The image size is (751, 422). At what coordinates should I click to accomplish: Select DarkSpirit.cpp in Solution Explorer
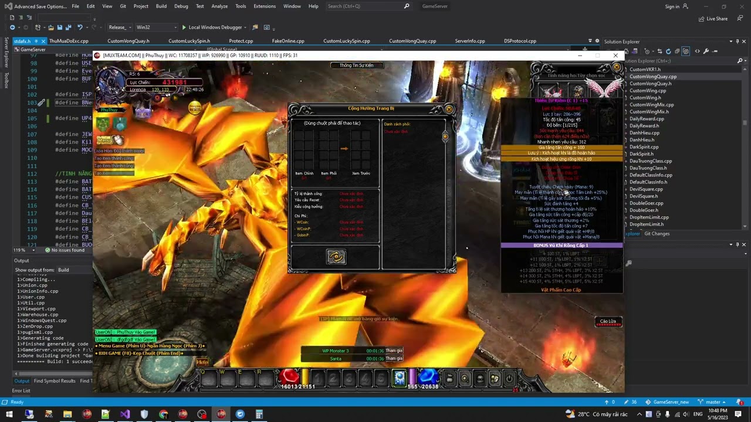[x=645, y=147]
